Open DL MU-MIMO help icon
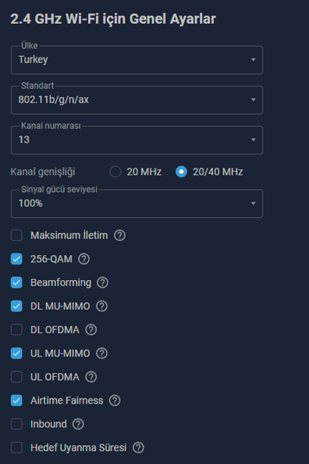 coord(102,307)
